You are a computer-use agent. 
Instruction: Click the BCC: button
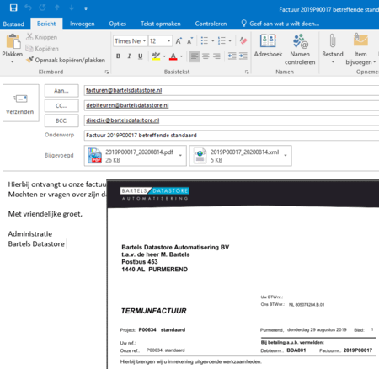coord(61,120)
